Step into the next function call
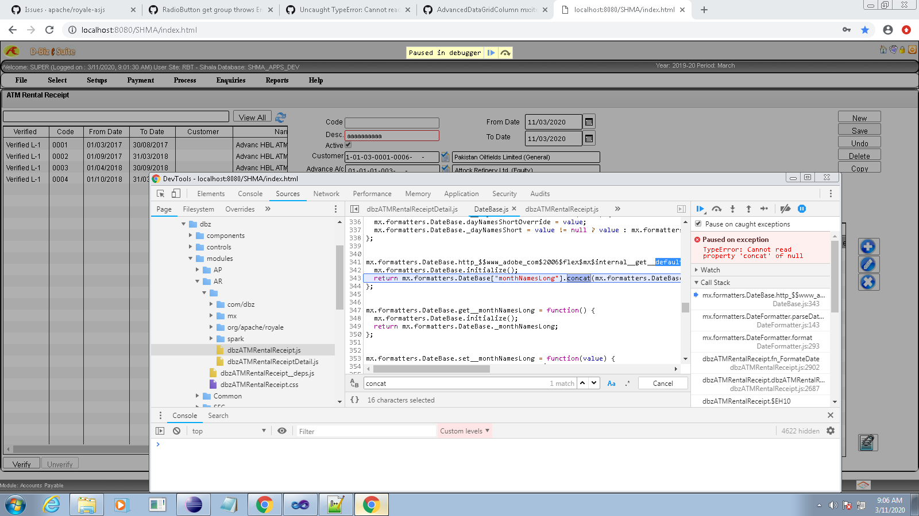Viewport: 919px width, 516px height. point(732,209)
